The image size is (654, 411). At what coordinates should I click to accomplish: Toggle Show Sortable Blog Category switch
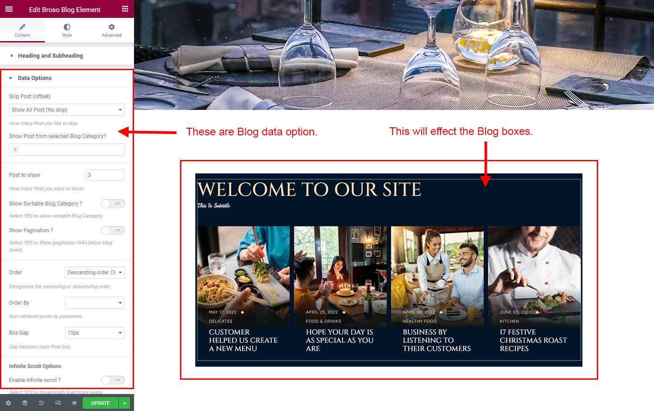[113, 204]
